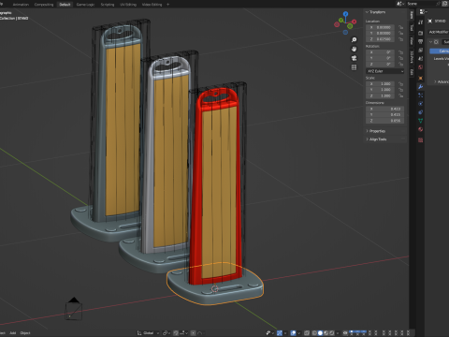Open the Material properties tab icon
The width and height of the screenshot is (449, 337).
point(420,129)
